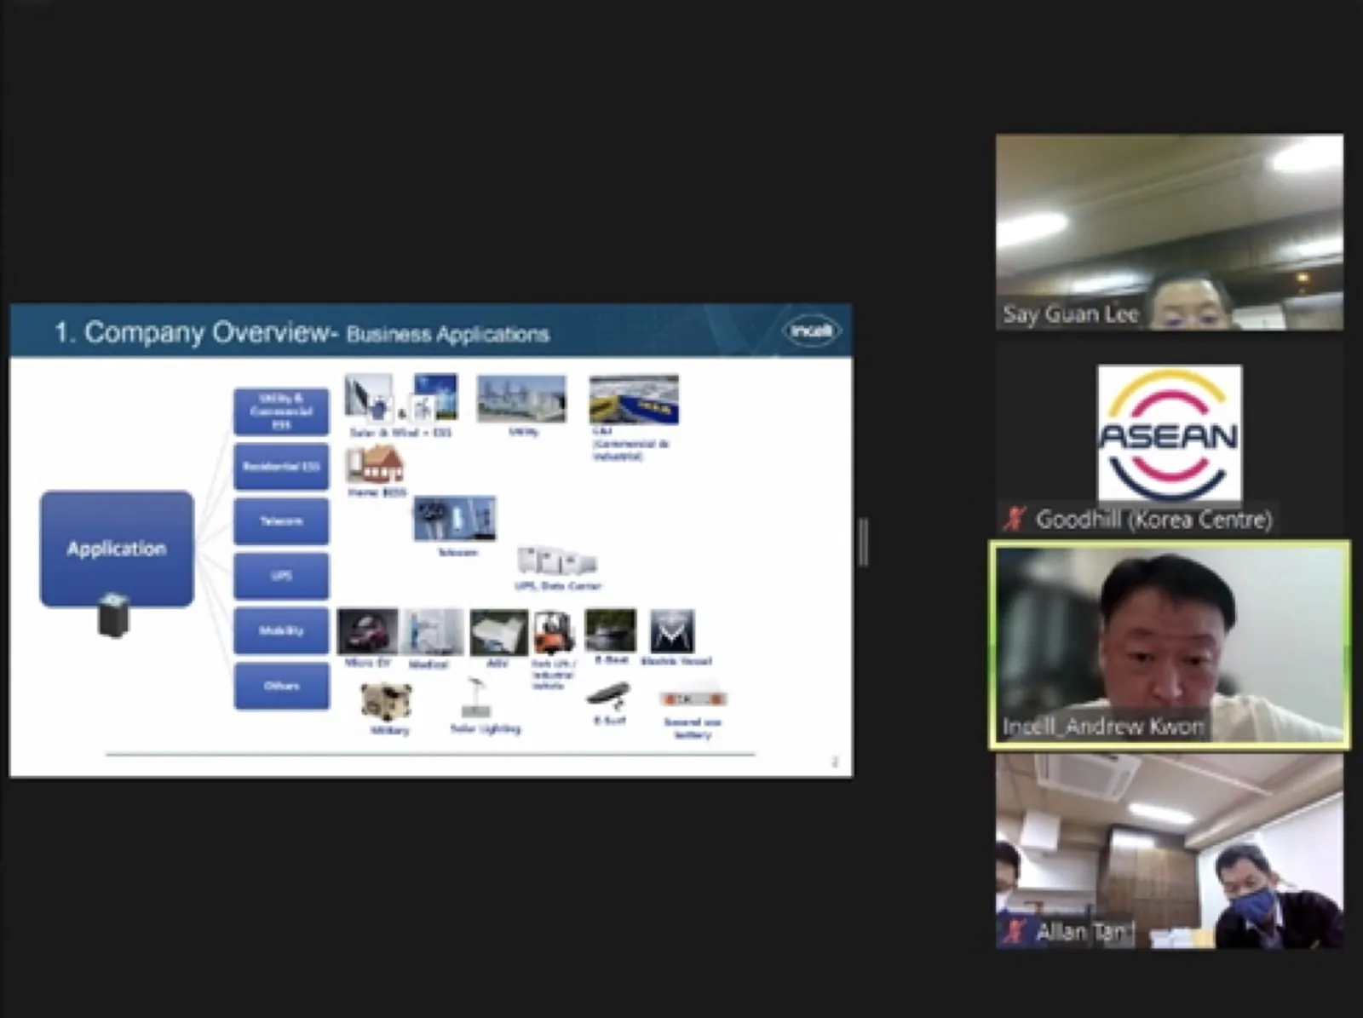Image resolution: width=1363 pixels, height=1018 pixels.
Task: Click the battery icon under the Application box
Action: (x=114, y=615)
